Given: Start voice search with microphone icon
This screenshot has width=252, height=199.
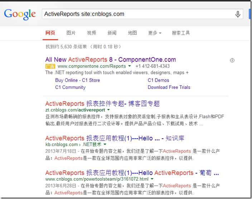Looking at the screenshot, I should (238, 14).
